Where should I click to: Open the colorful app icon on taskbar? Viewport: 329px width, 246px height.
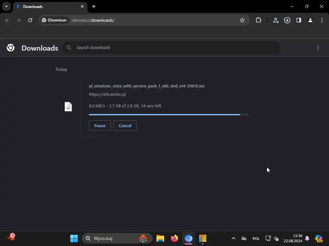203,238
